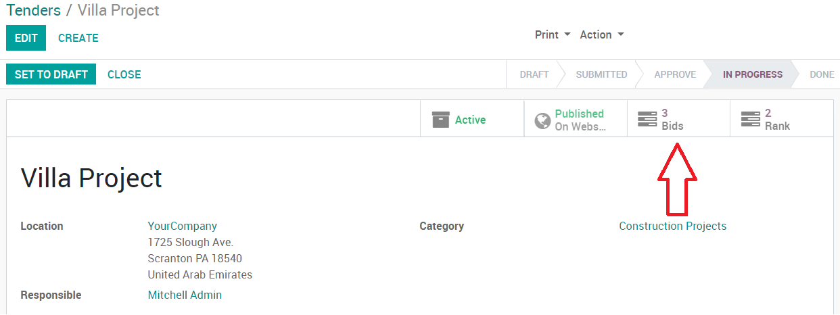Screen dimensions: 840x315
Task: Select the APPROVE stage
Action: coord(675,74)
